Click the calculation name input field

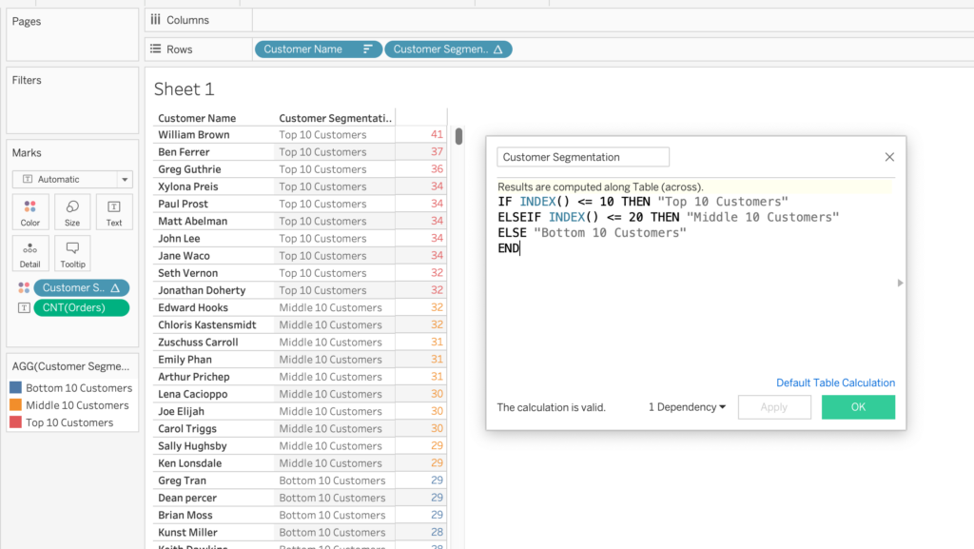coord(582,157)
